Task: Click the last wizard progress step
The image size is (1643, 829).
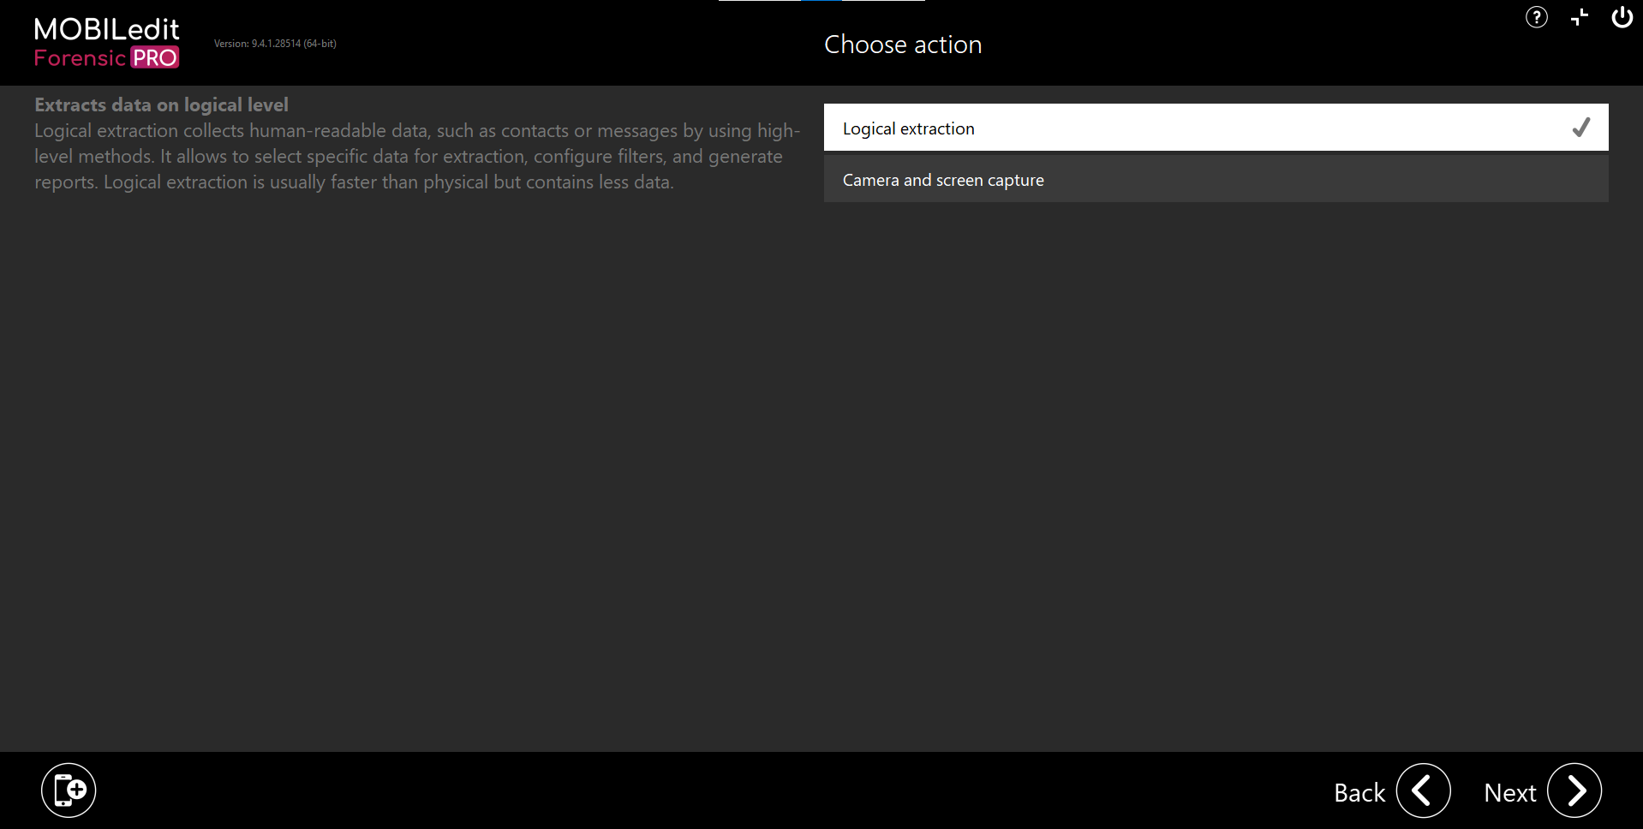Action: pos(904,3)
